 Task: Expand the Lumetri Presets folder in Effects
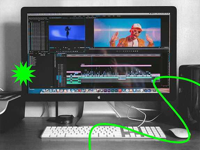pos(29,58)
